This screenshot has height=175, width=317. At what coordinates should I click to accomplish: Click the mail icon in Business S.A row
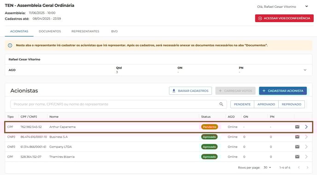pos(297,137)
